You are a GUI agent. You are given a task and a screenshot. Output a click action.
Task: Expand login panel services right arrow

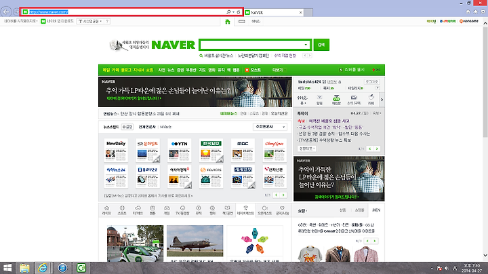pyautogui.click(x=382, y=100)
